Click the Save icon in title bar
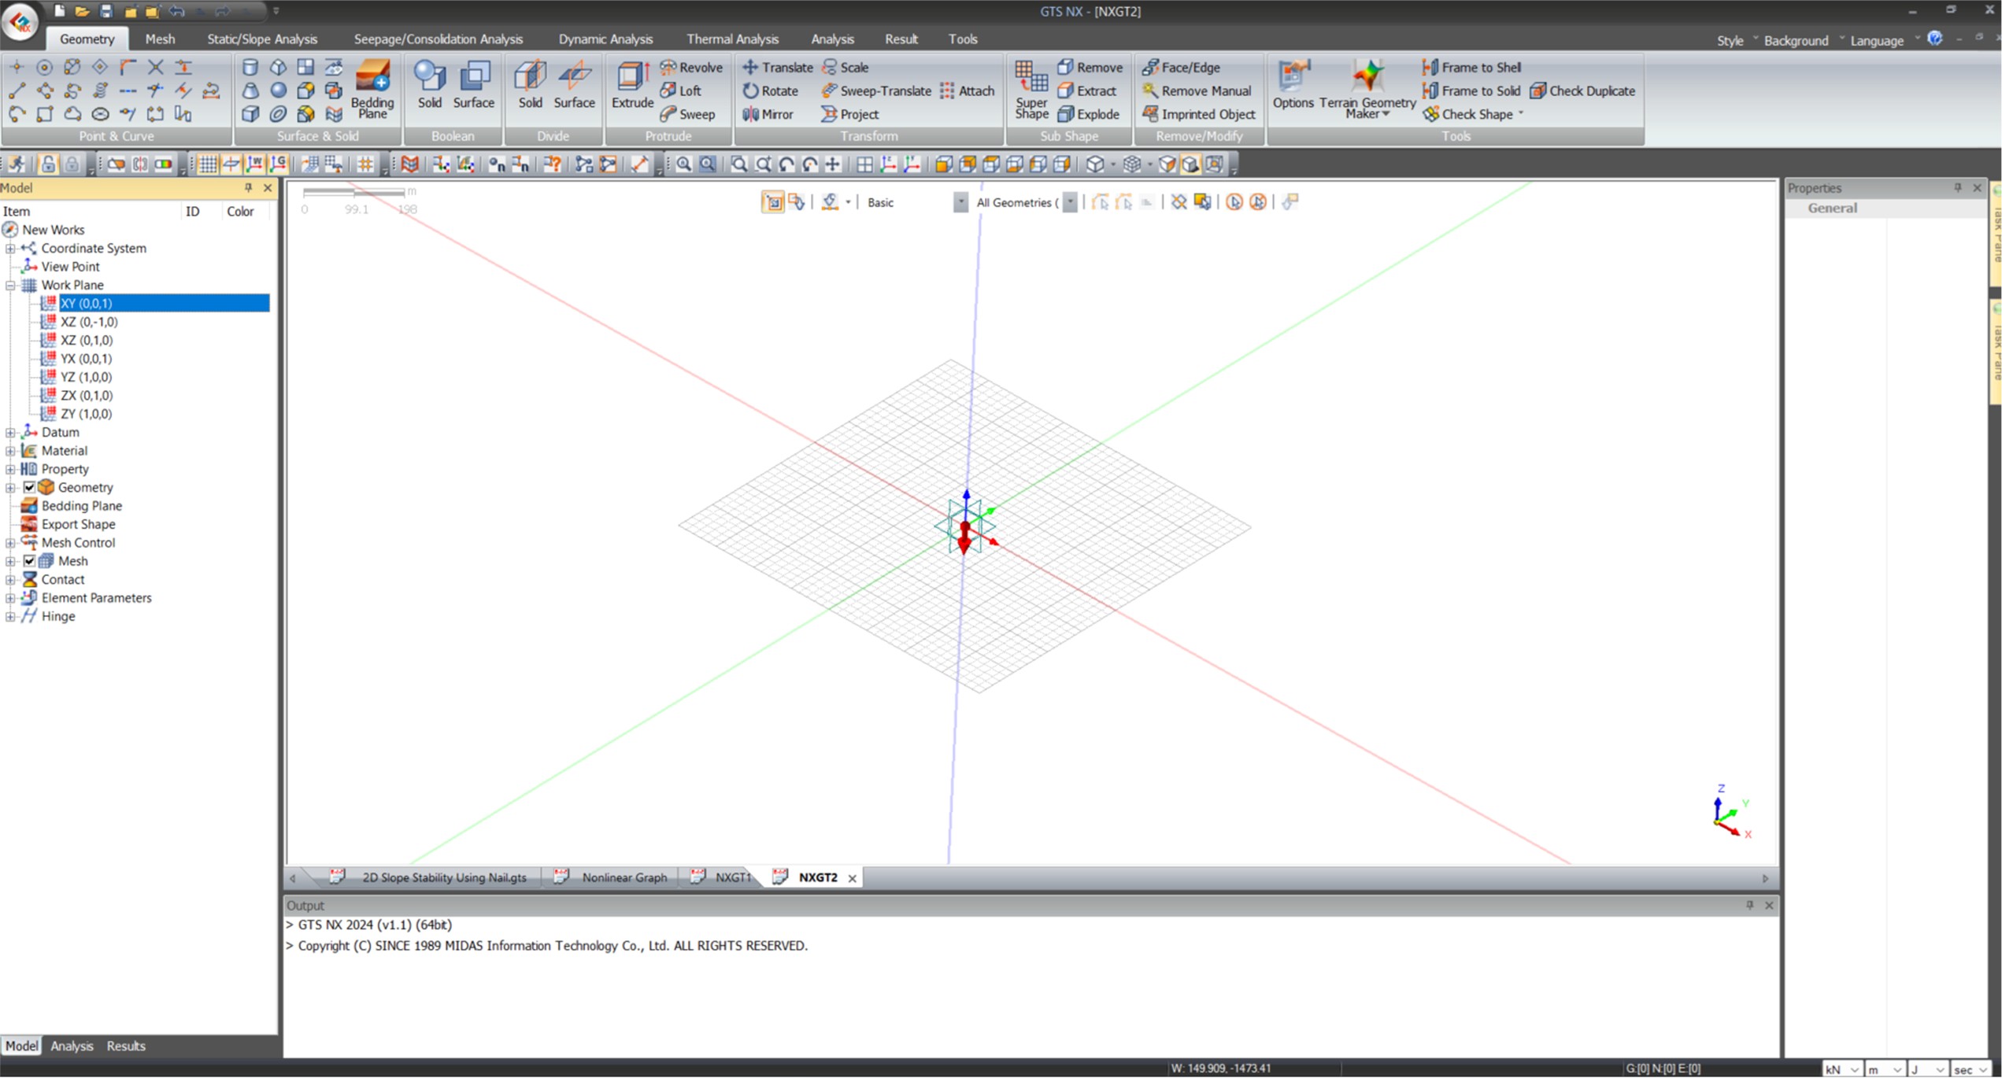This screenshot has width=2002, height=1078. pyautogui.click(x=105, y=11)
